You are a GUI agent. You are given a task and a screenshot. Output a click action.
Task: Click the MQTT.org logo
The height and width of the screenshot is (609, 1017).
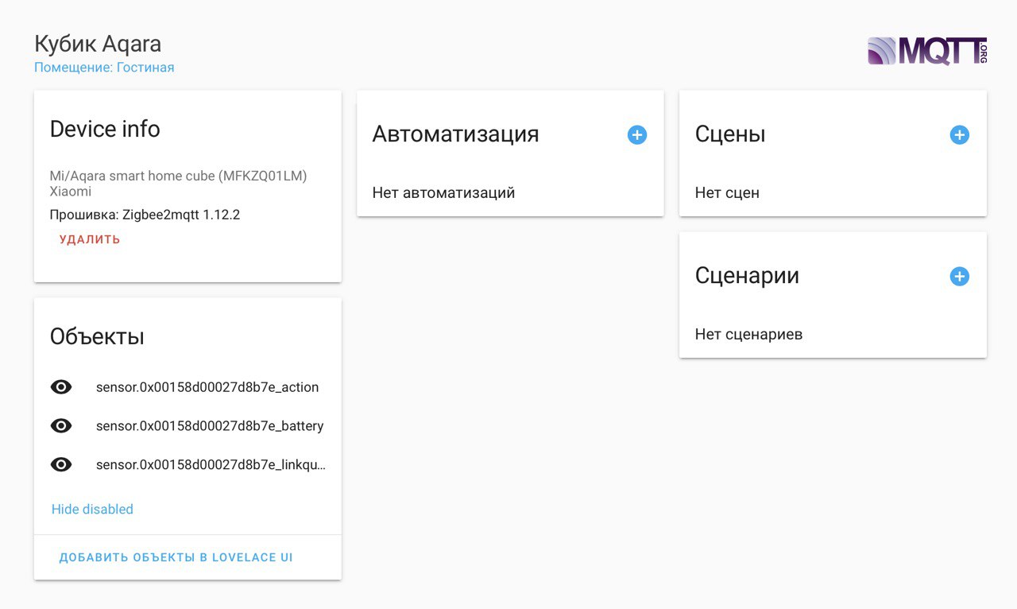[927, 50]
